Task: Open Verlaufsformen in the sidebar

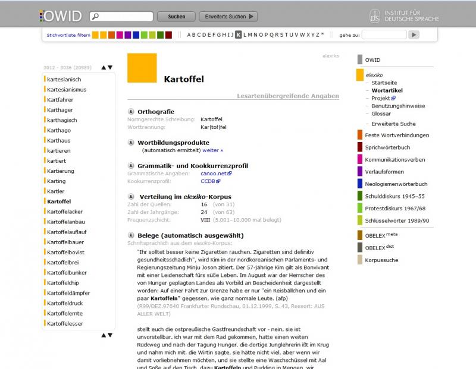Action: pyautogui.click(x=384, y=172)
